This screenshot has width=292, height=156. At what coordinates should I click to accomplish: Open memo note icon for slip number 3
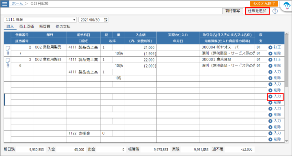pyautogui.click(x=8, y=60)
